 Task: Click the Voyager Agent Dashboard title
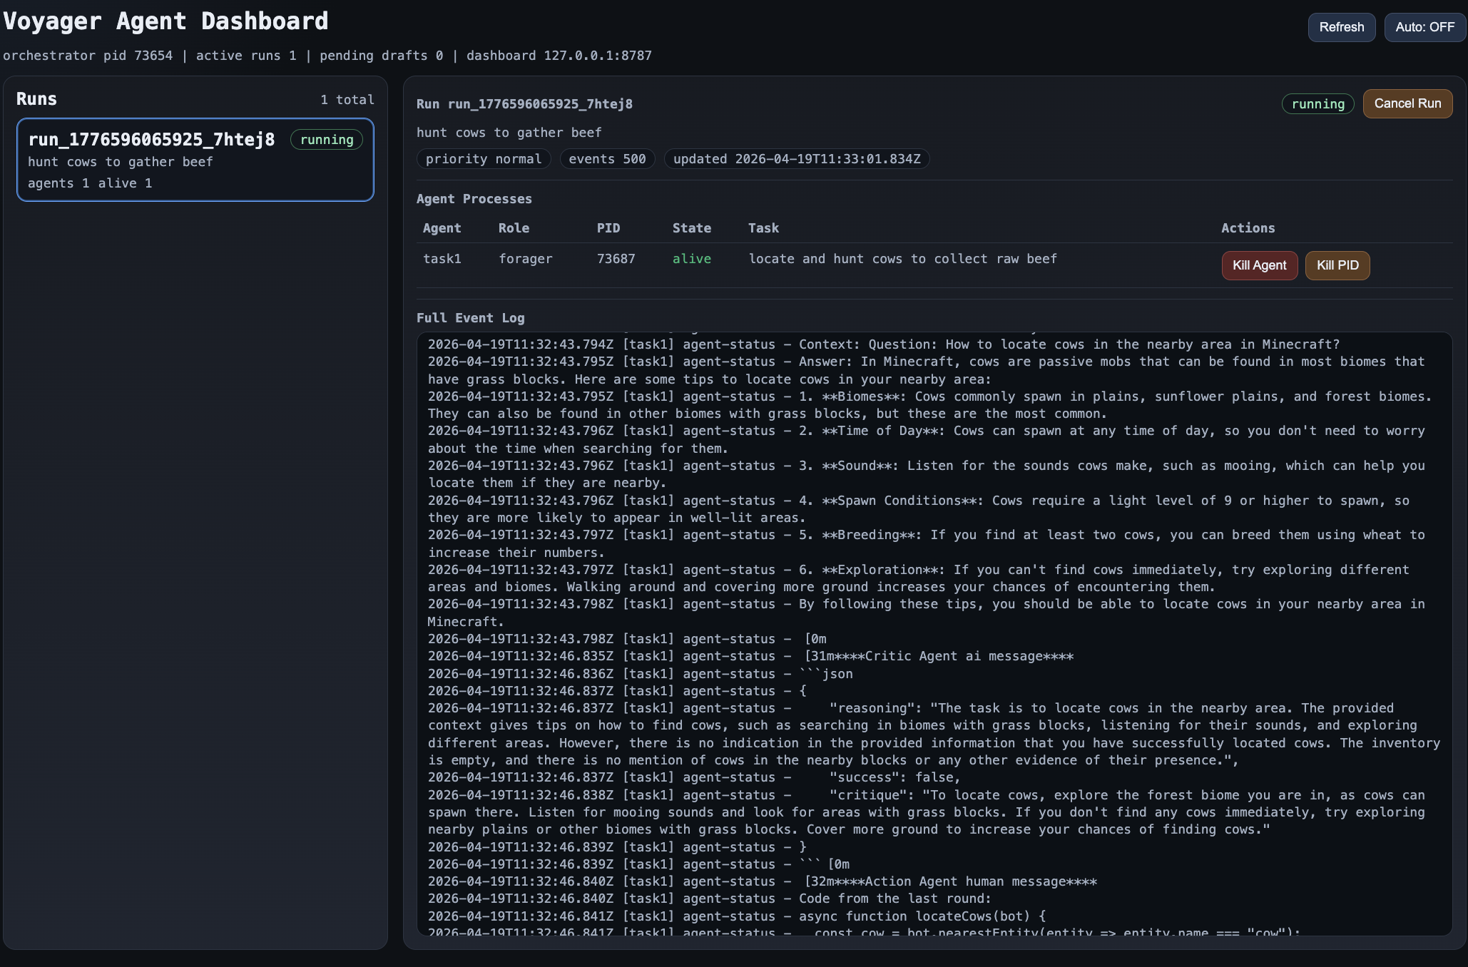(165, 21)
